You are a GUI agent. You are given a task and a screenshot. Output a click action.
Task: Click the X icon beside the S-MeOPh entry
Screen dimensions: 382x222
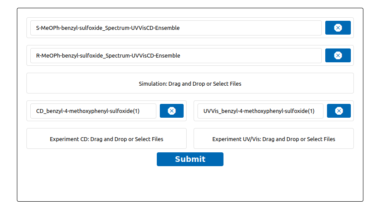(338, 28)
